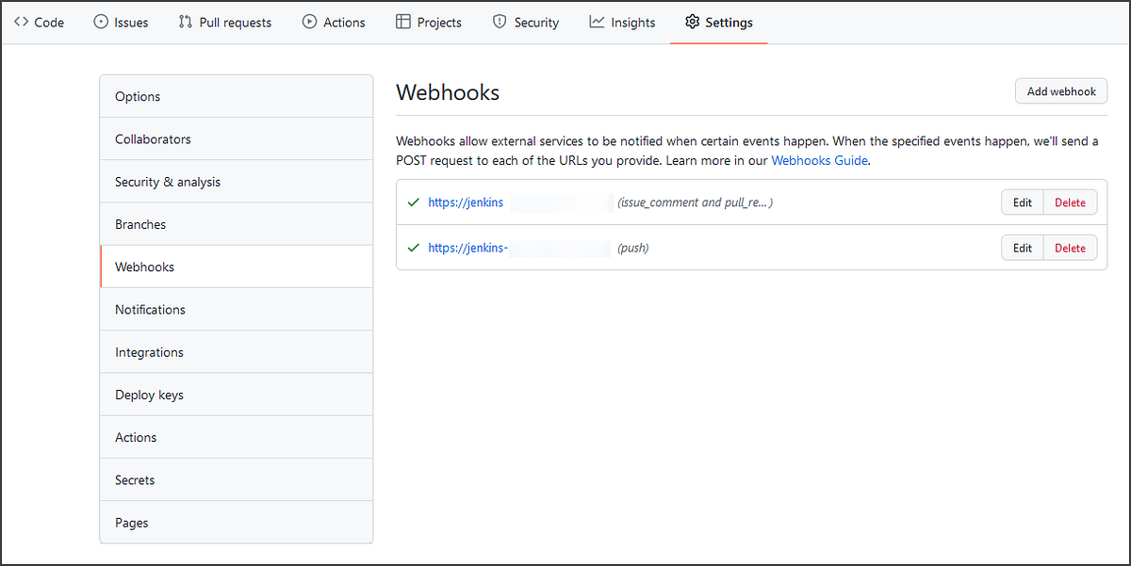Open the Secrets settings section
The height and width of the screenshot is (566, 1131).
pos(134,479)
